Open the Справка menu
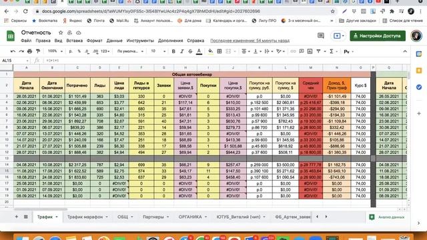The height and width of the screenshot is (240, 427). click(195, 41)
